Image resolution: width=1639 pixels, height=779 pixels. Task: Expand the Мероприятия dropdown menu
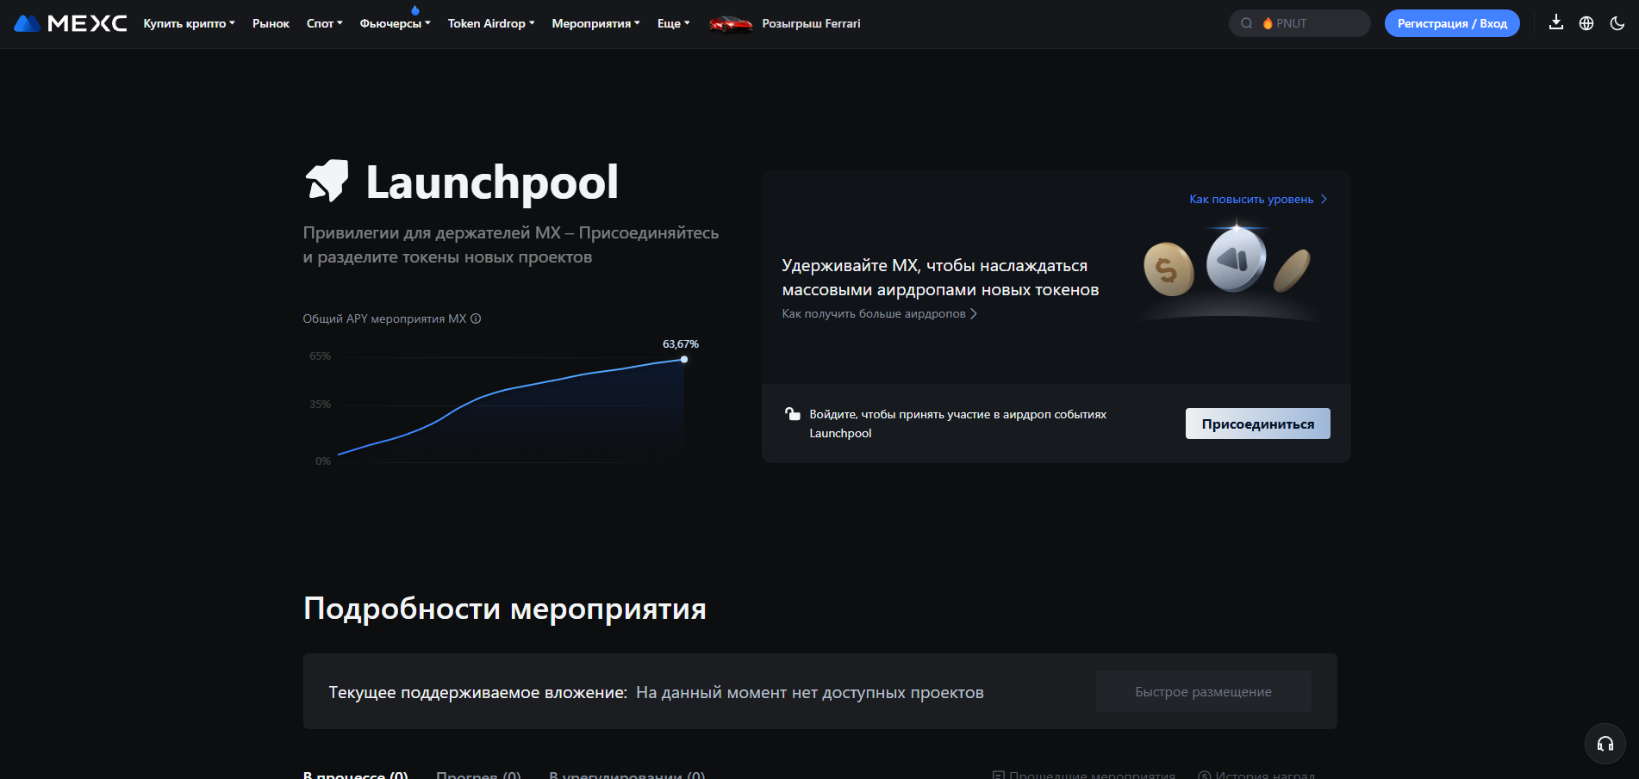click(x=595, y=23)
